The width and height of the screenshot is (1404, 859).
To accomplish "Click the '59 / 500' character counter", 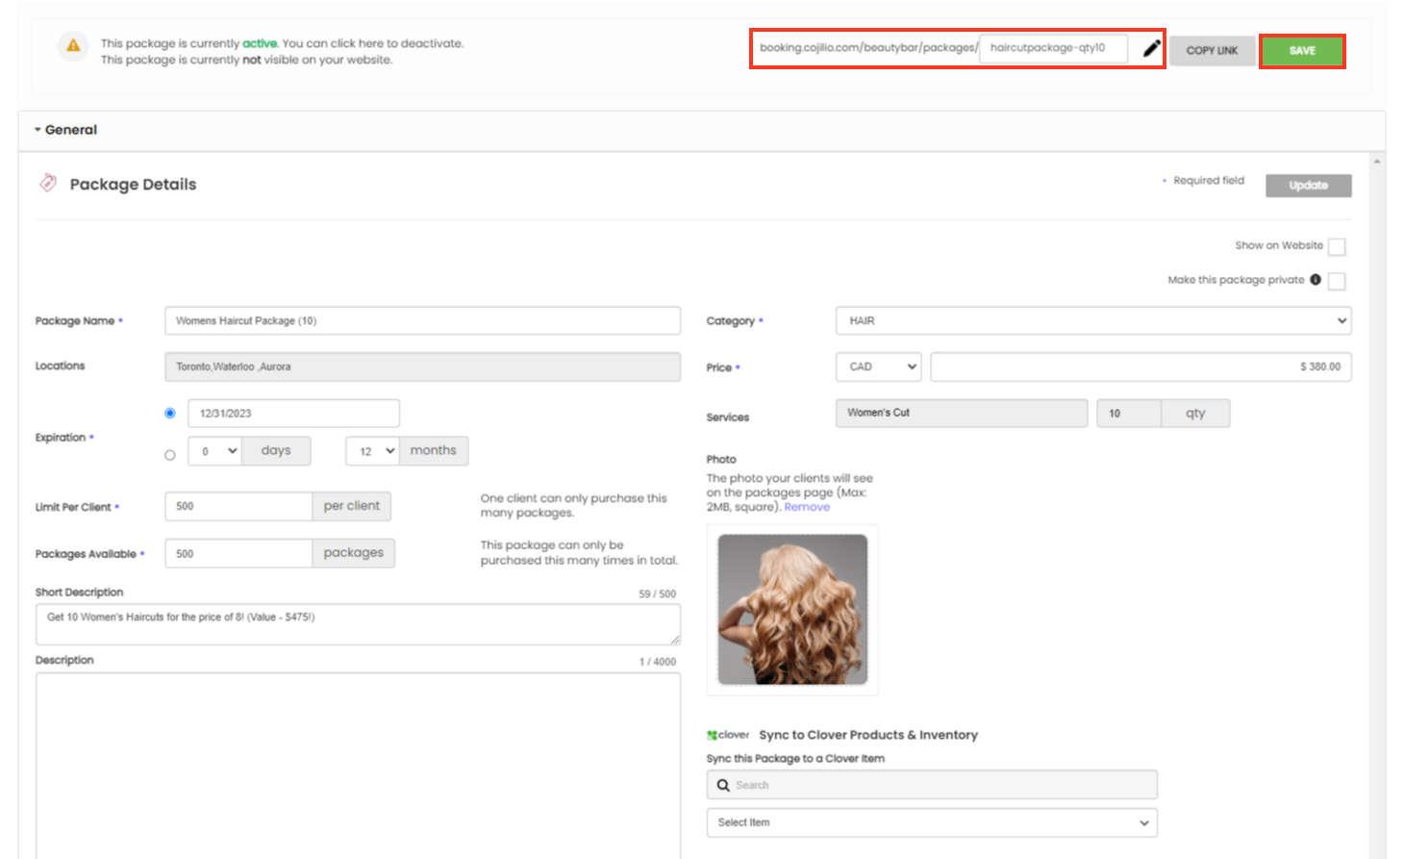I will tap(657, 594).
